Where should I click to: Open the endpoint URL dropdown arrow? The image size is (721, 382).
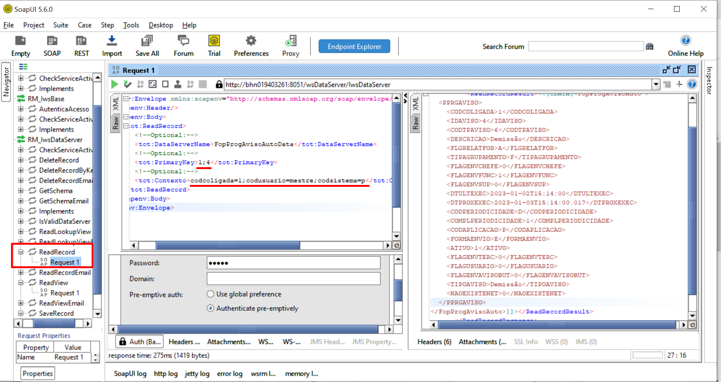tap(656, 84)
